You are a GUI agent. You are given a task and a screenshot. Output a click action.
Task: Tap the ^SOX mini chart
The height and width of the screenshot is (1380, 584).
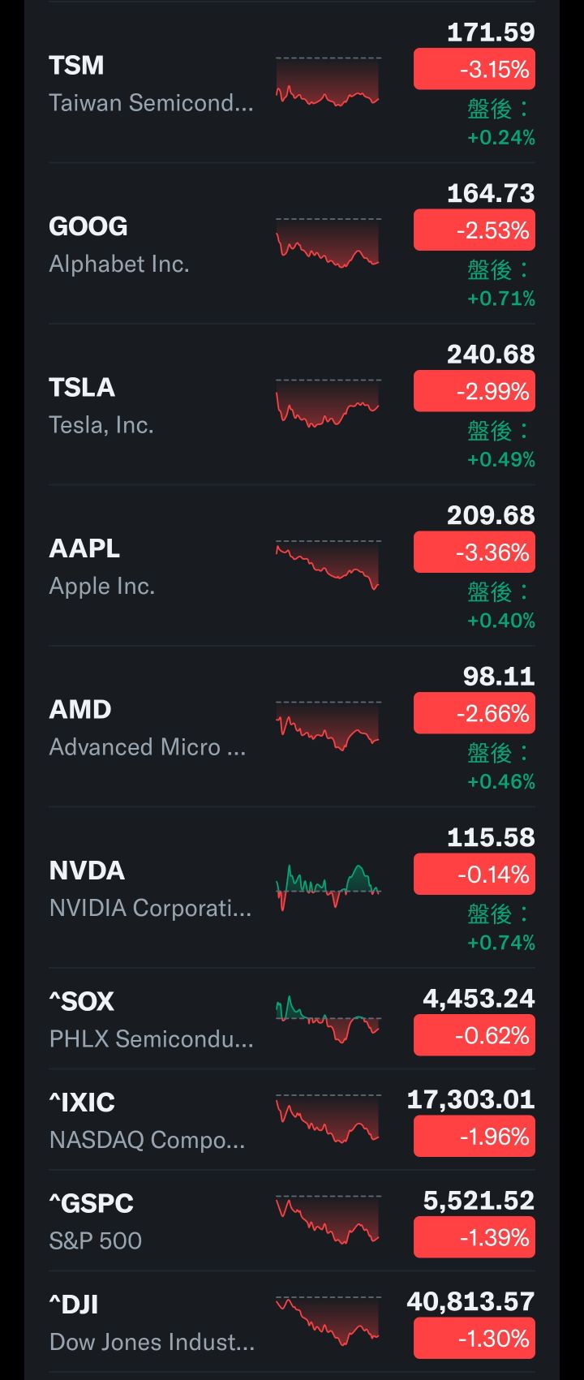click(x=328, y=1019)
